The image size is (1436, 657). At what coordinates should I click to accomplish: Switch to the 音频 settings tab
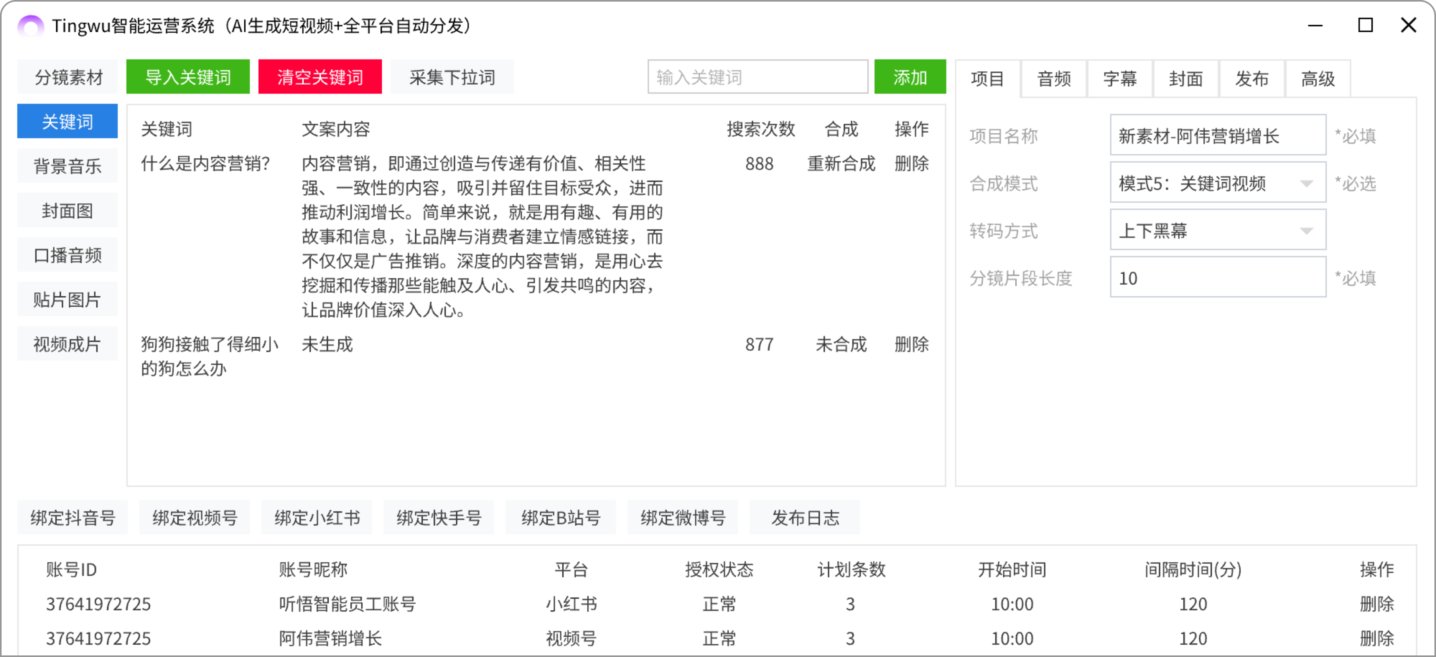[x=1054, y=79]
